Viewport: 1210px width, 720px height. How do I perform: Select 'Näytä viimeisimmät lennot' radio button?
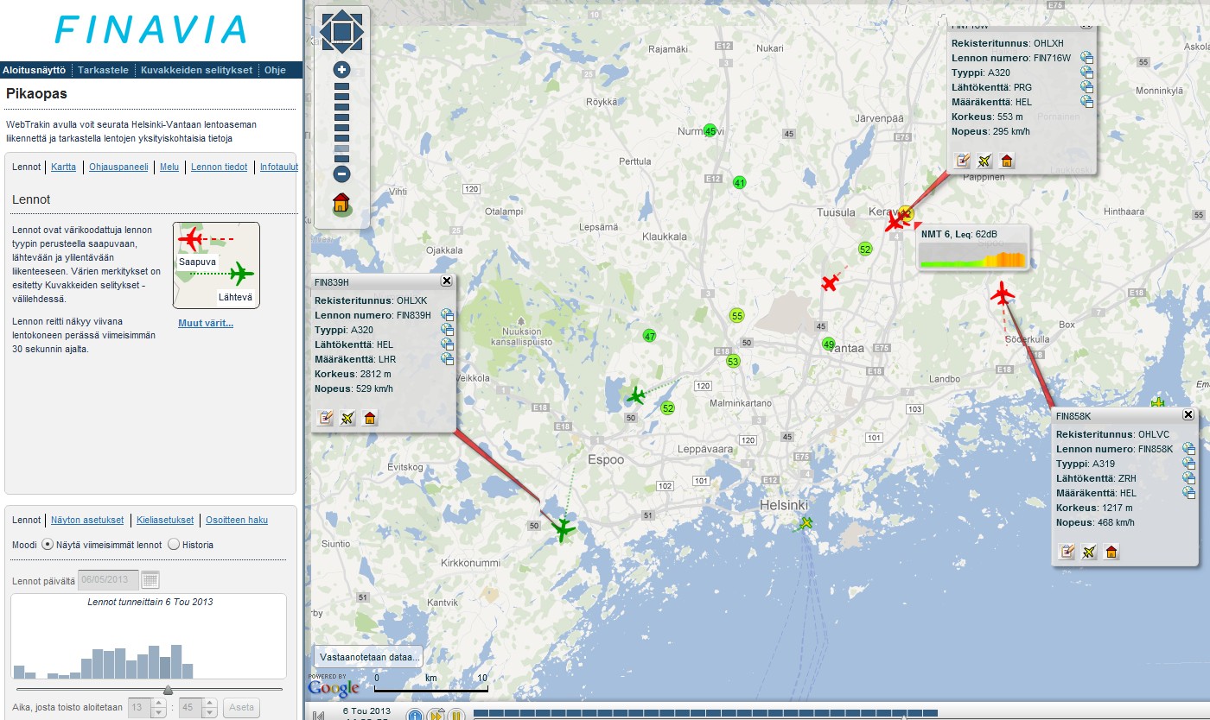point(48,545)
